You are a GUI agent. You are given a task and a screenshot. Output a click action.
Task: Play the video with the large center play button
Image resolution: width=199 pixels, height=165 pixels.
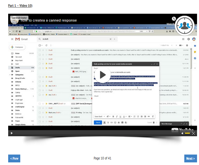(102, 75)
